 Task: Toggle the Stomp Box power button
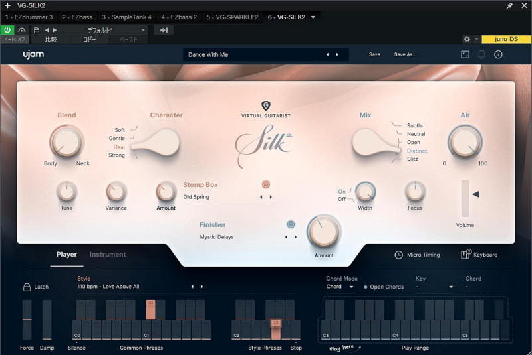click(x=266, y=185)
